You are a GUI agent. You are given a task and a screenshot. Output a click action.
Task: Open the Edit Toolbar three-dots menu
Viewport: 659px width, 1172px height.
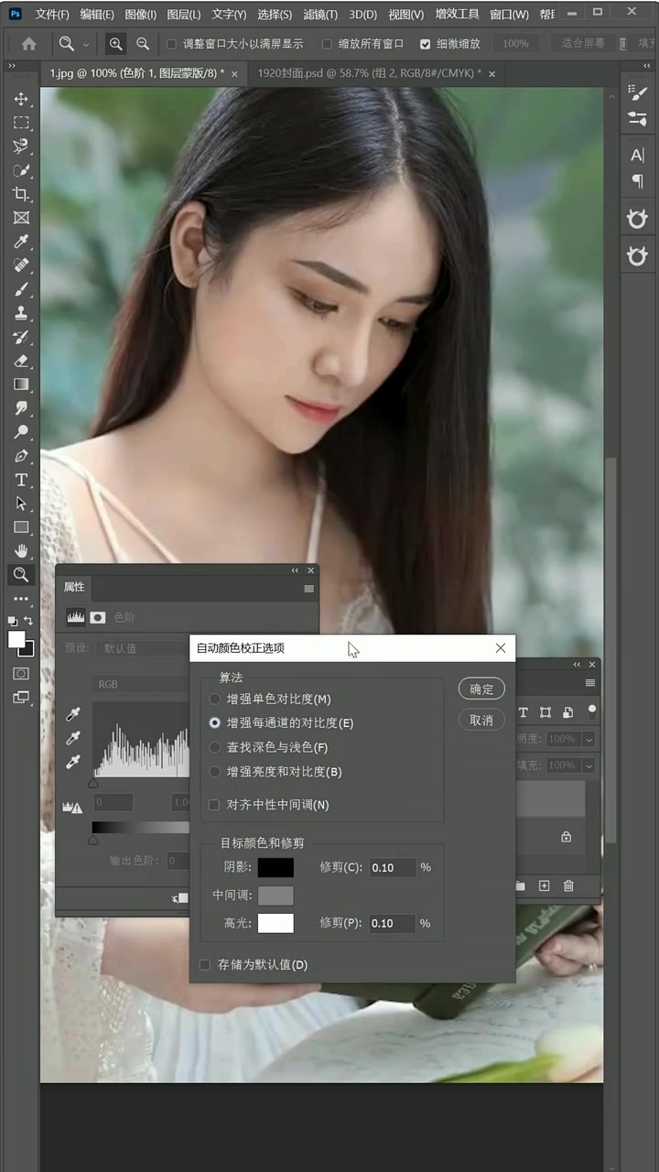point(21,599)
